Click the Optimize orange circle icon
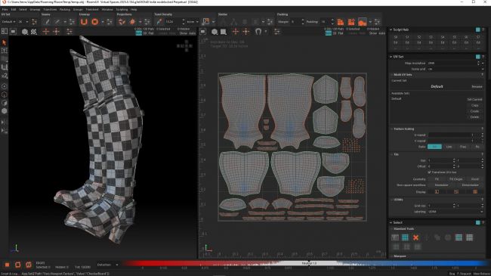Viewport: 491px width, 276px height. tap(94, 22)
